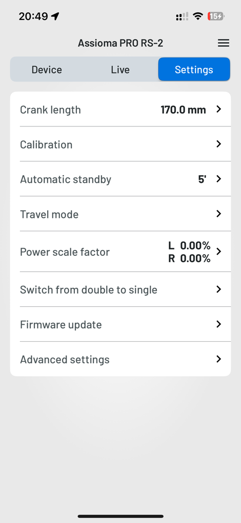241x523 pixels.
Task: Tap the 170.0 mm crank length value
Action: click(x=183, y=109)
